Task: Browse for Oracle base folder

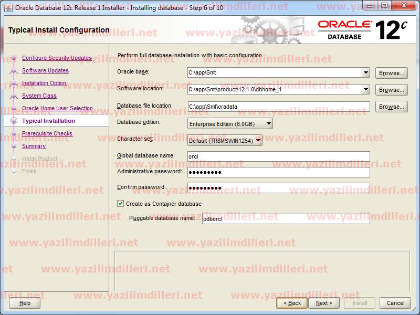Action: click(x=391, y=73)
